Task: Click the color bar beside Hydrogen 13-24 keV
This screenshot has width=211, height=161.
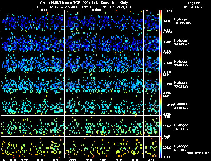Action: (x=160, y=126)
